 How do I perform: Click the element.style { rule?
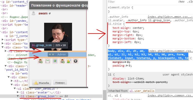pyautogui.click(x=120, y=7)
